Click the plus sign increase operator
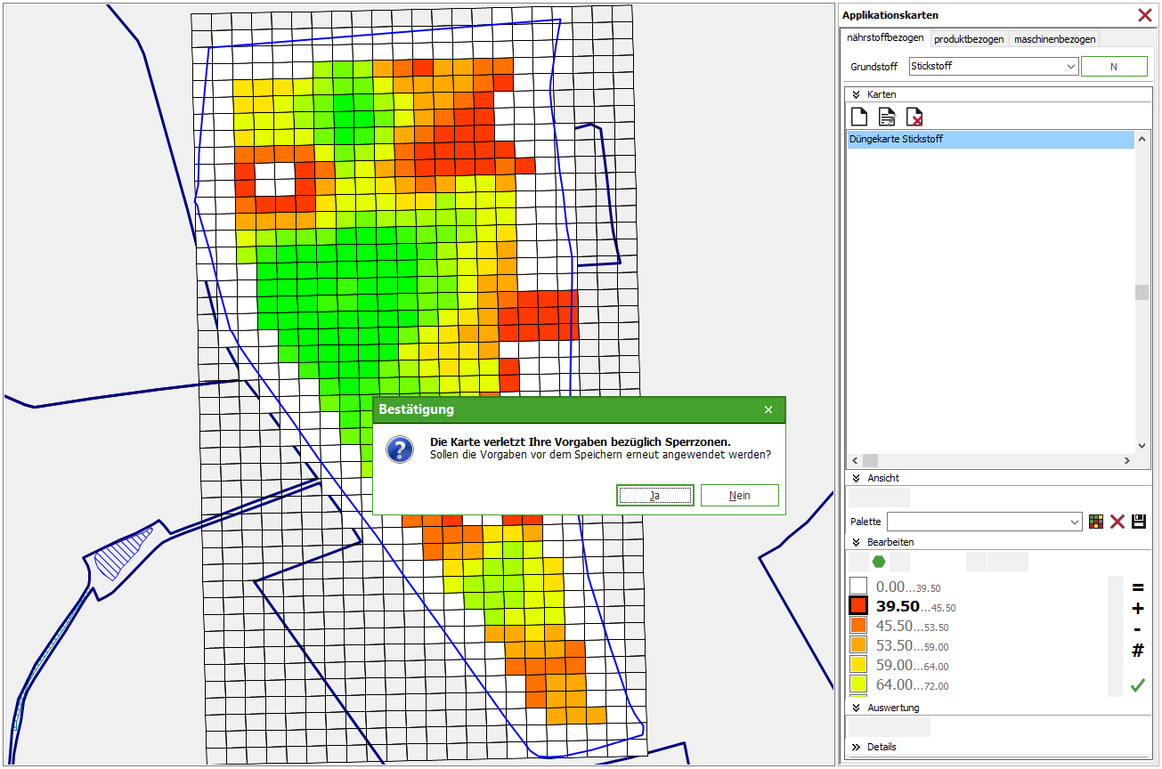This screenshot has height=769, width=1162. pyautogui.click(x=1137, y=609)
